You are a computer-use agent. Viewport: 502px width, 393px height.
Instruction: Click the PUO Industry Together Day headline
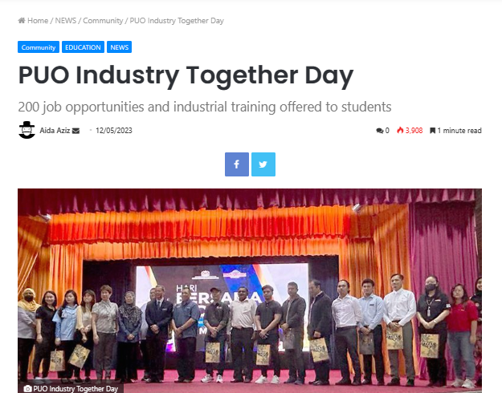[x=186, y=75]
